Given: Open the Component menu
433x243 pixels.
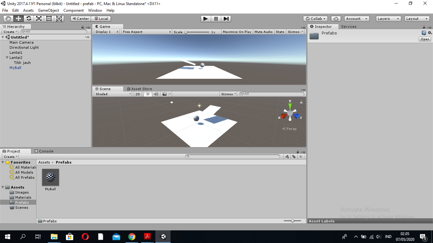Looking at the screenshot, I should [x=74, y=10].
